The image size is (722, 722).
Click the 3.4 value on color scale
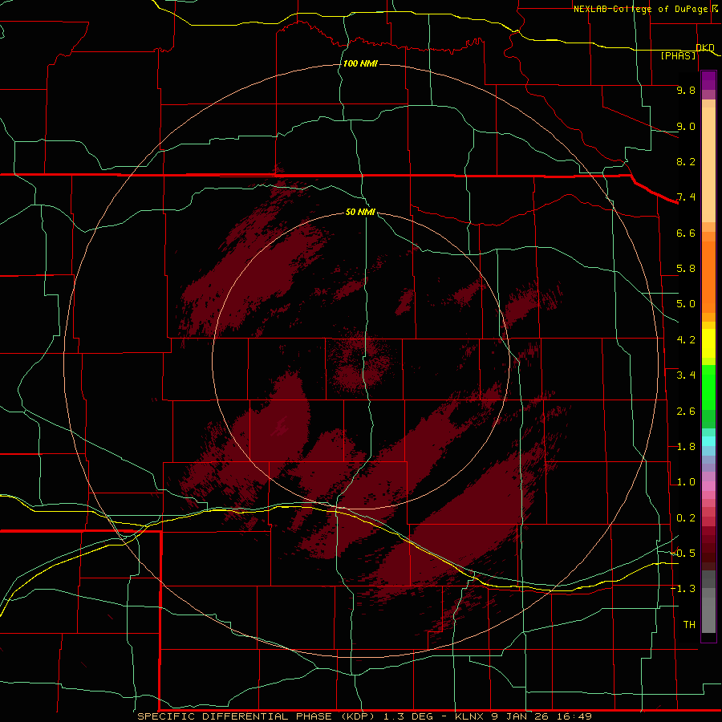[x=686, y=375]
